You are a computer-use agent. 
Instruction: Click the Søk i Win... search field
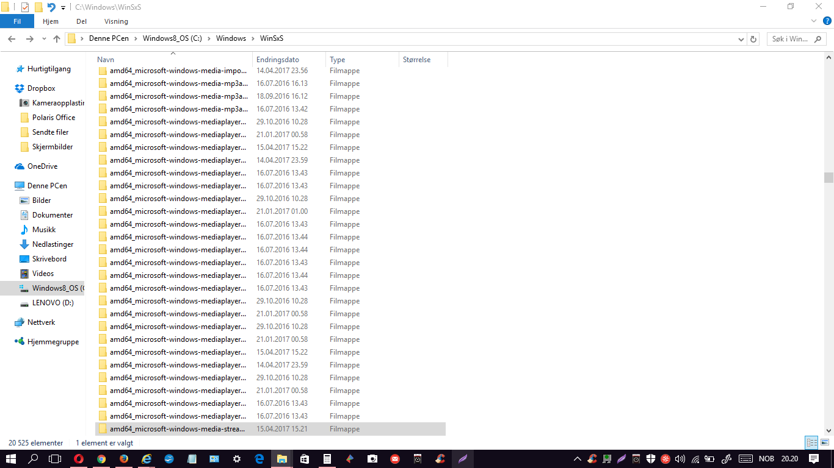(796, 38)
